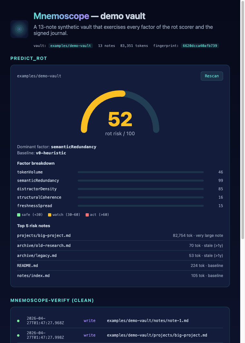245x343 pixels.
Task: Click the fingerprint 6620dcca40afb739 chip
Action: 200,46
